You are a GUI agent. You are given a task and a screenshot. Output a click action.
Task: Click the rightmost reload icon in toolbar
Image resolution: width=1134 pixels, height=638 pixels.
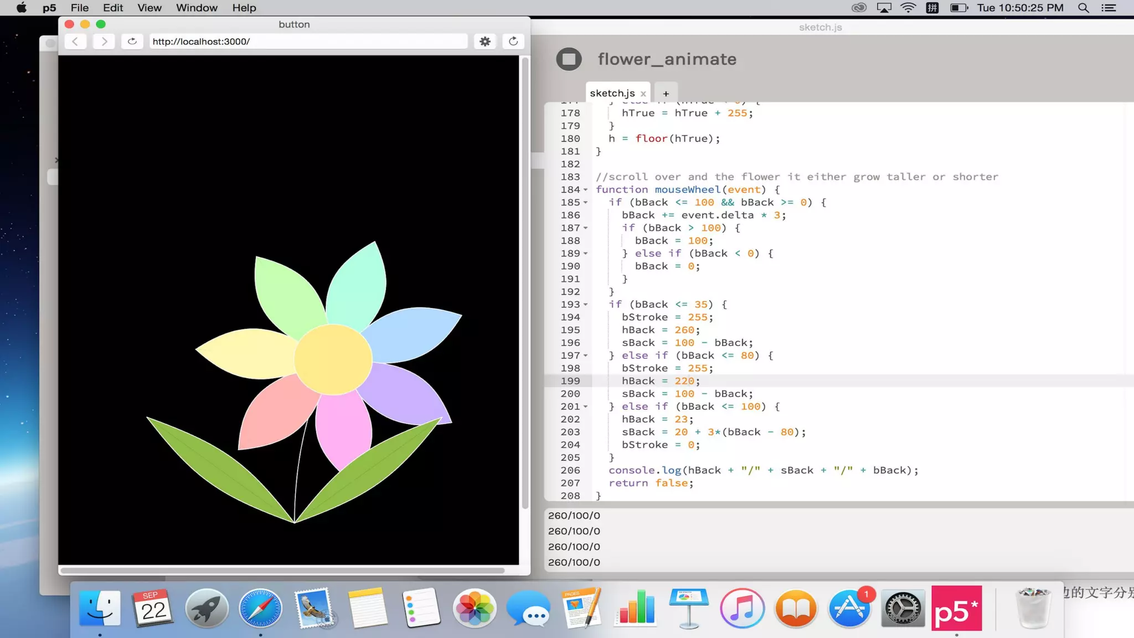pyautogui.click(x=513, y=42)
